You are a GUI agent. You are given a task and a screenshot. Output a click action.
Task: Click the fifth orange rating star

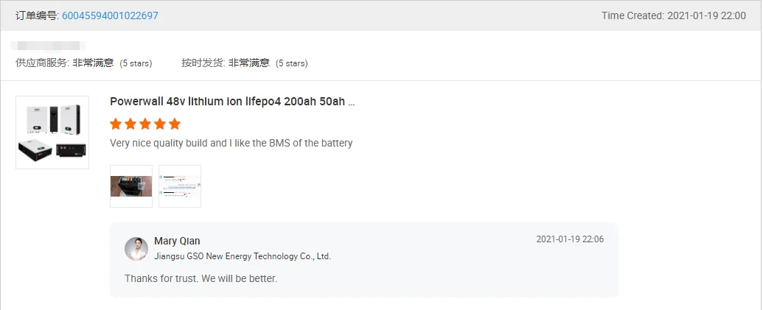pyautogui.click(x=175, y=124)
